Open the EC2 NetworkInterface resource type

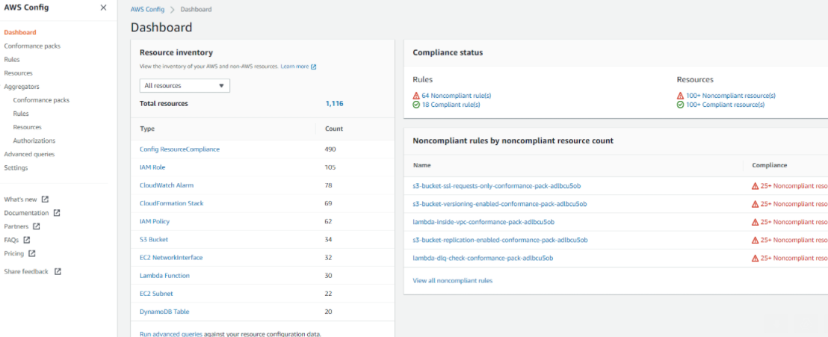click(171, 258)
